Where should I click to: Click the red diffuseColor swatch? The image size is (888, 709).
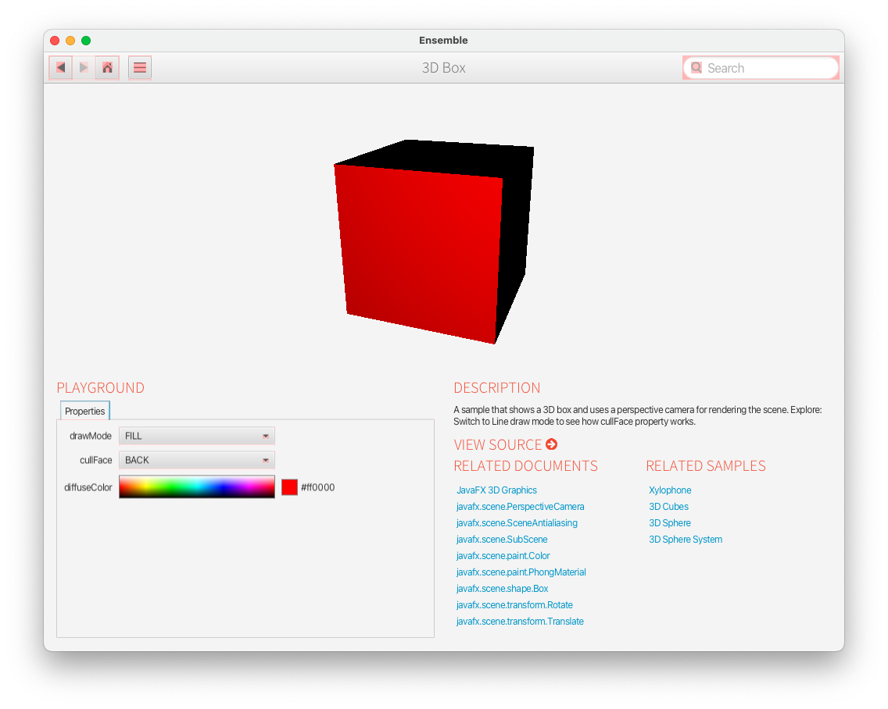pyautogui.click(x=289, y=487)
